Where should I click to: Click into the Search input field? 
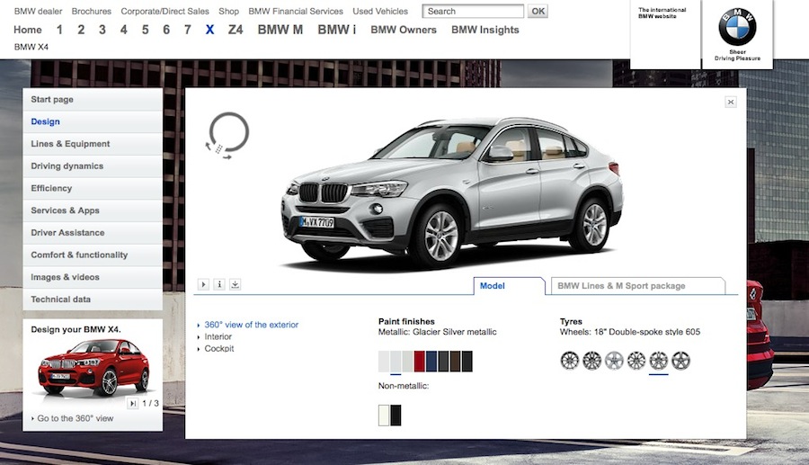pos(473,12)
